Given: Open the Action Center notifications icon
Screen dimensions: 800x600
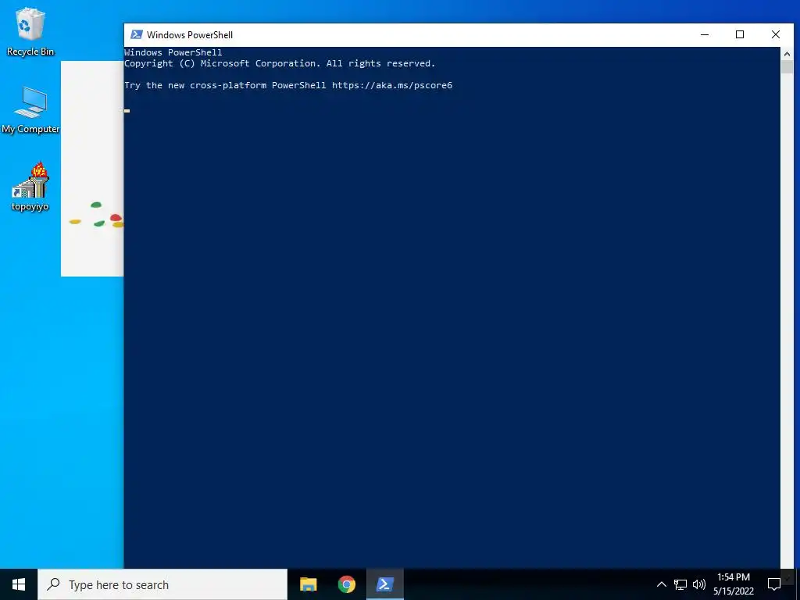Looking at the screenshot, I should [774, 584].
